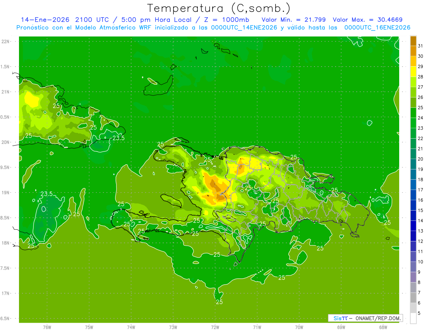The width and height of the screenshot is (430, 332).
Task: Click the colorbar label "20"
Action: 420,159
